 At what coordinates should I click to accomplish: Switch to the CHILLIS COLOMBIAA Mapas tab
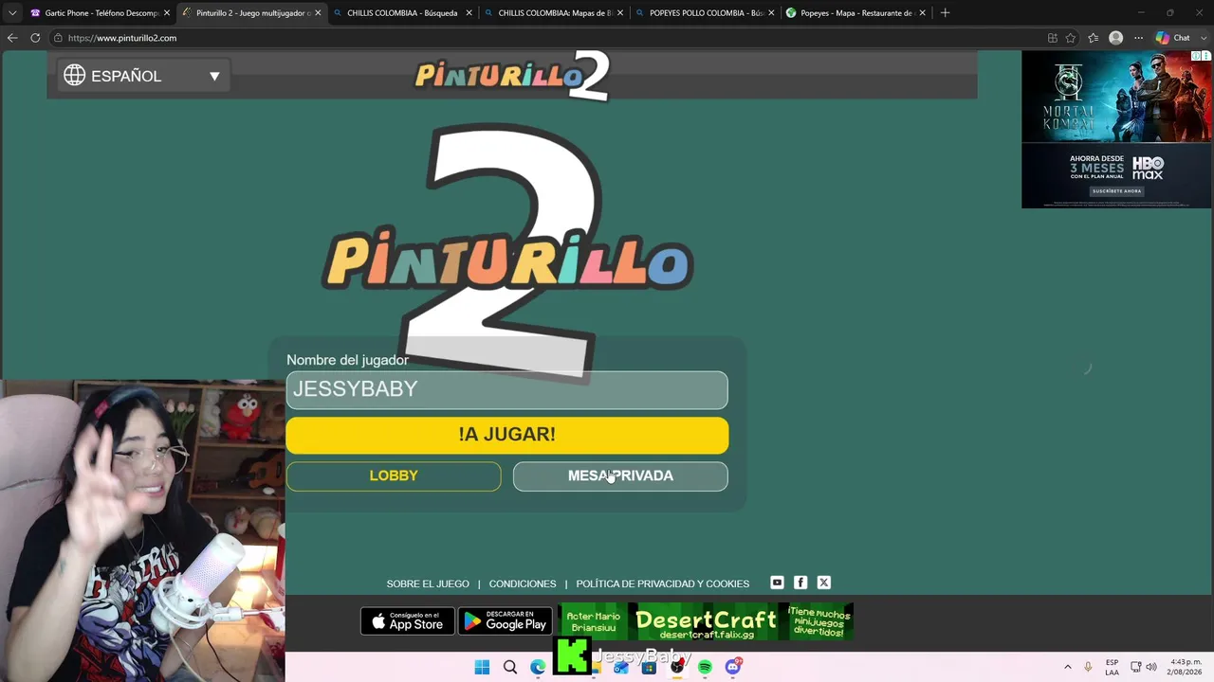[x=553, y=13]
